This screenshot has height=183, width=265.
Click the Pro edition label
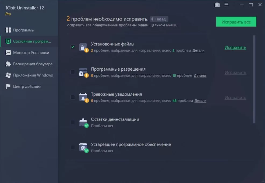[x=8, y=14]
